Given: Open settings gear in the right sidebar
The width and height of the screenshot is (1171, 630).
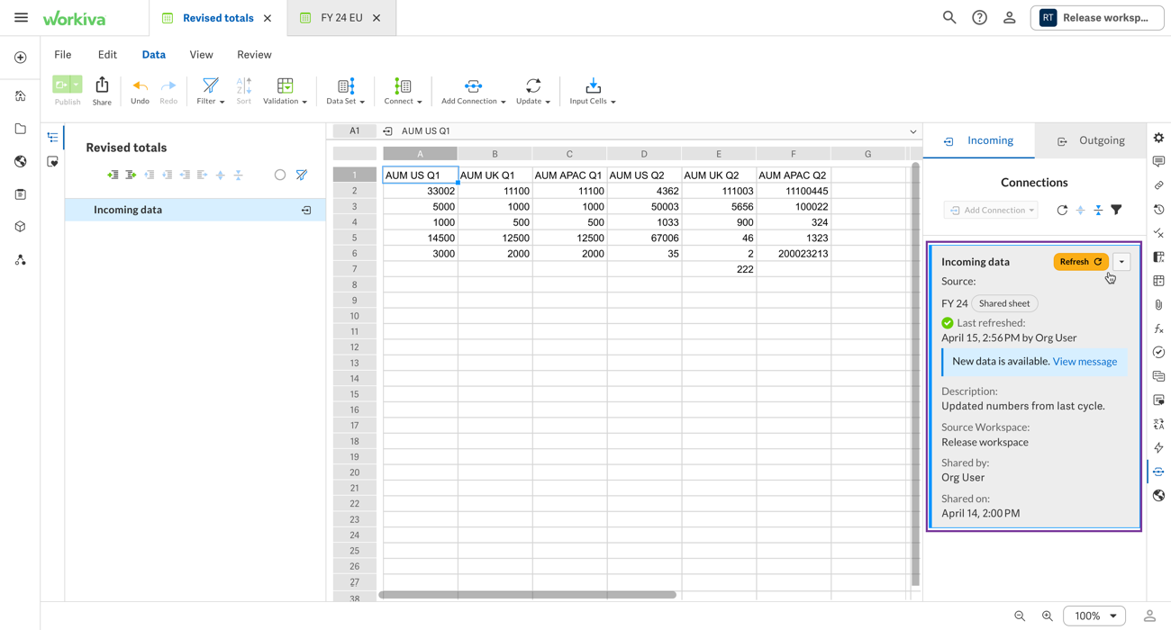Looking at the screenshot, I should point(1158,138).
